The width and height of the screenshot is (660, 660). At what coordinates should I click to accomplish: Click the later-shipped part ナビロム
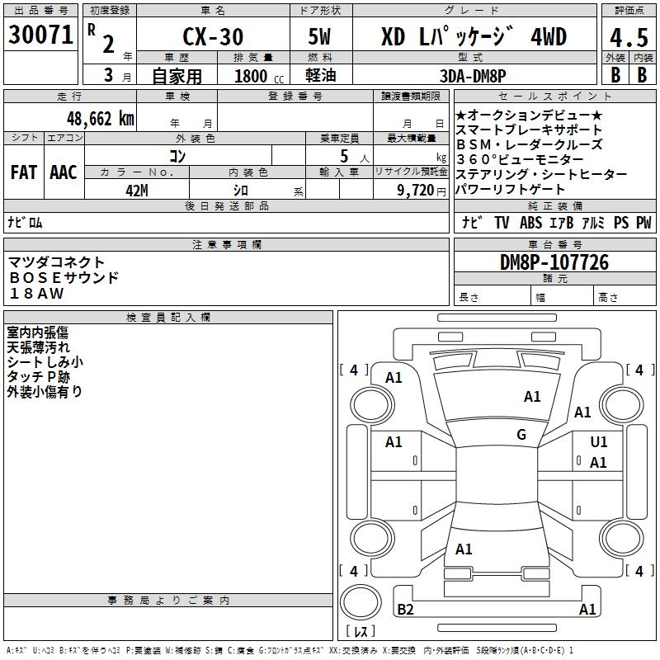click(26, 222)
